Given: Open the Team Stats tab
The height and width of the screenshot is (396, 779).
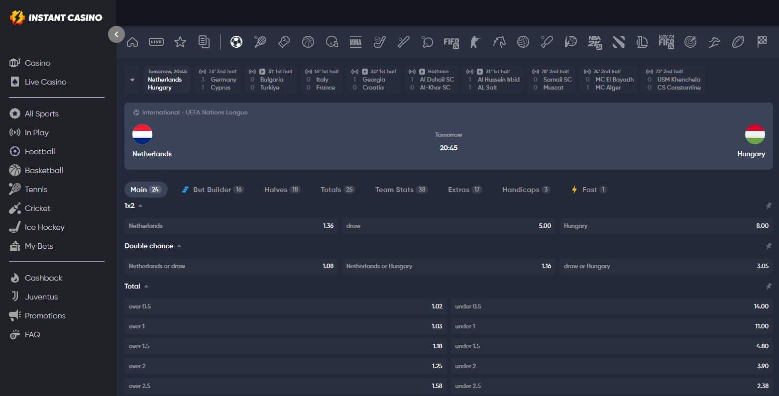Looking at the screenshot, I should click(401, 190).
